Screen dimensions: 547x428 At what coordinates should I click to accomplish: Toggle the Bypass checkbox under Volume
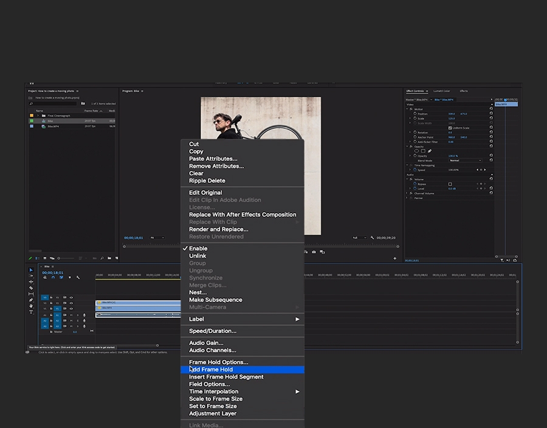pos(450,184)
